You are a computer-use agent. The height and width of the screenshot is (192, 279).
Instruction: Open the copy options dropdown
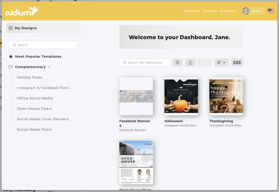pyautogui.click(x=205, y=62)
